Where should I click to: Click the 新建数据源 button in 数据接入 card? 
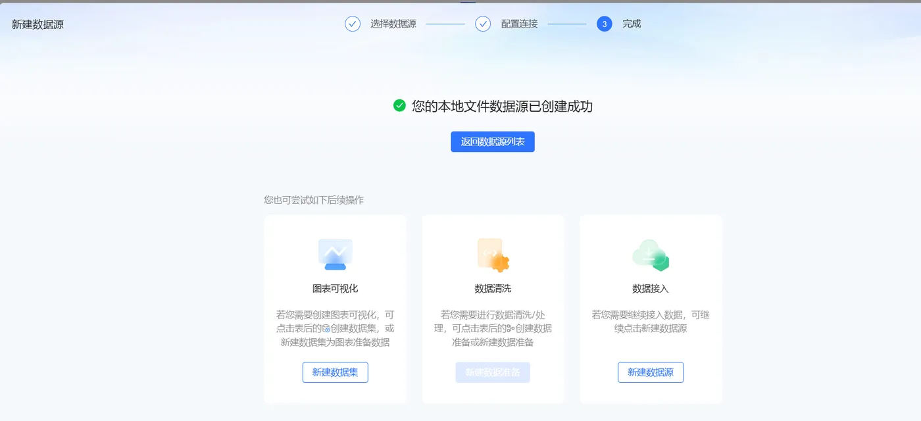651,372
